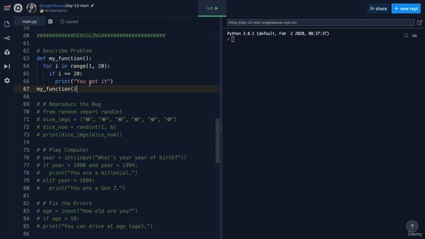Open the user profile avatar
Screen dimensions: 425x239
31,8
